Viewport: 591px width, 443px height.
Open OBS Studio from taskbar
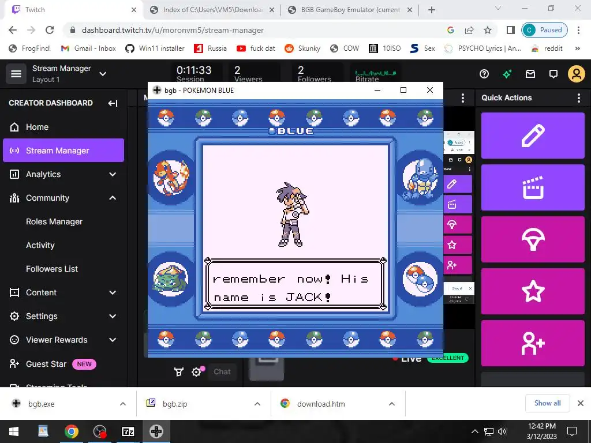coord(99,431)
